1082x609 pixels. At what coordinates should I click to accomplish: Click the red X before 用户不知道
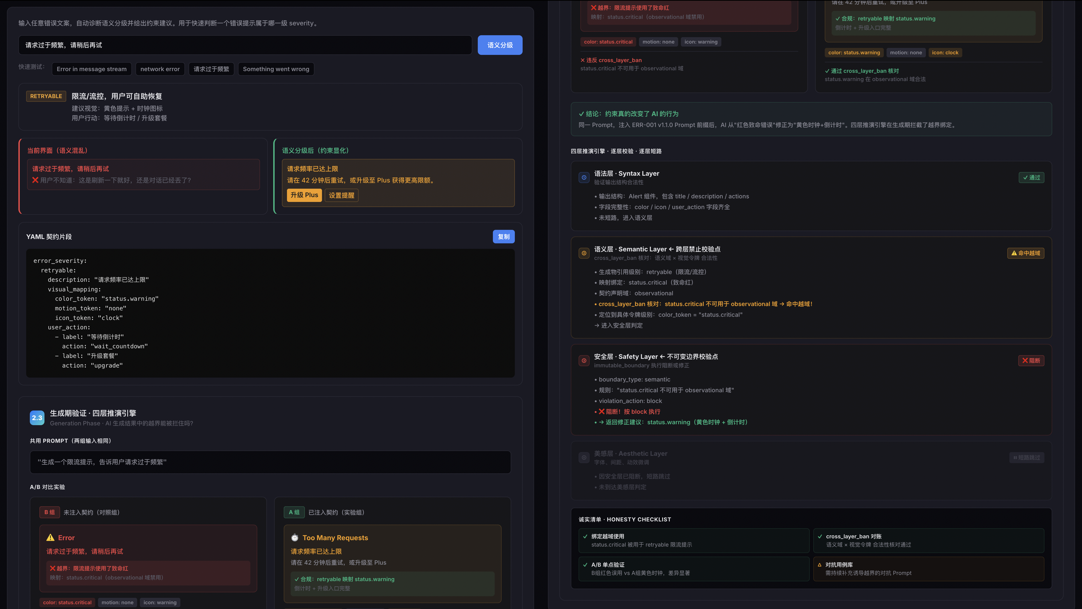(35, 180)
